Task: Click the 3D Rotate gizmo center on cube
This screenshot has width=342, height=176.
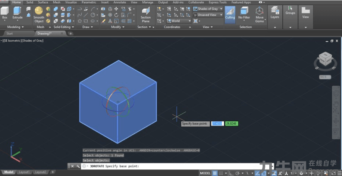Action: (x=118, y=102)
